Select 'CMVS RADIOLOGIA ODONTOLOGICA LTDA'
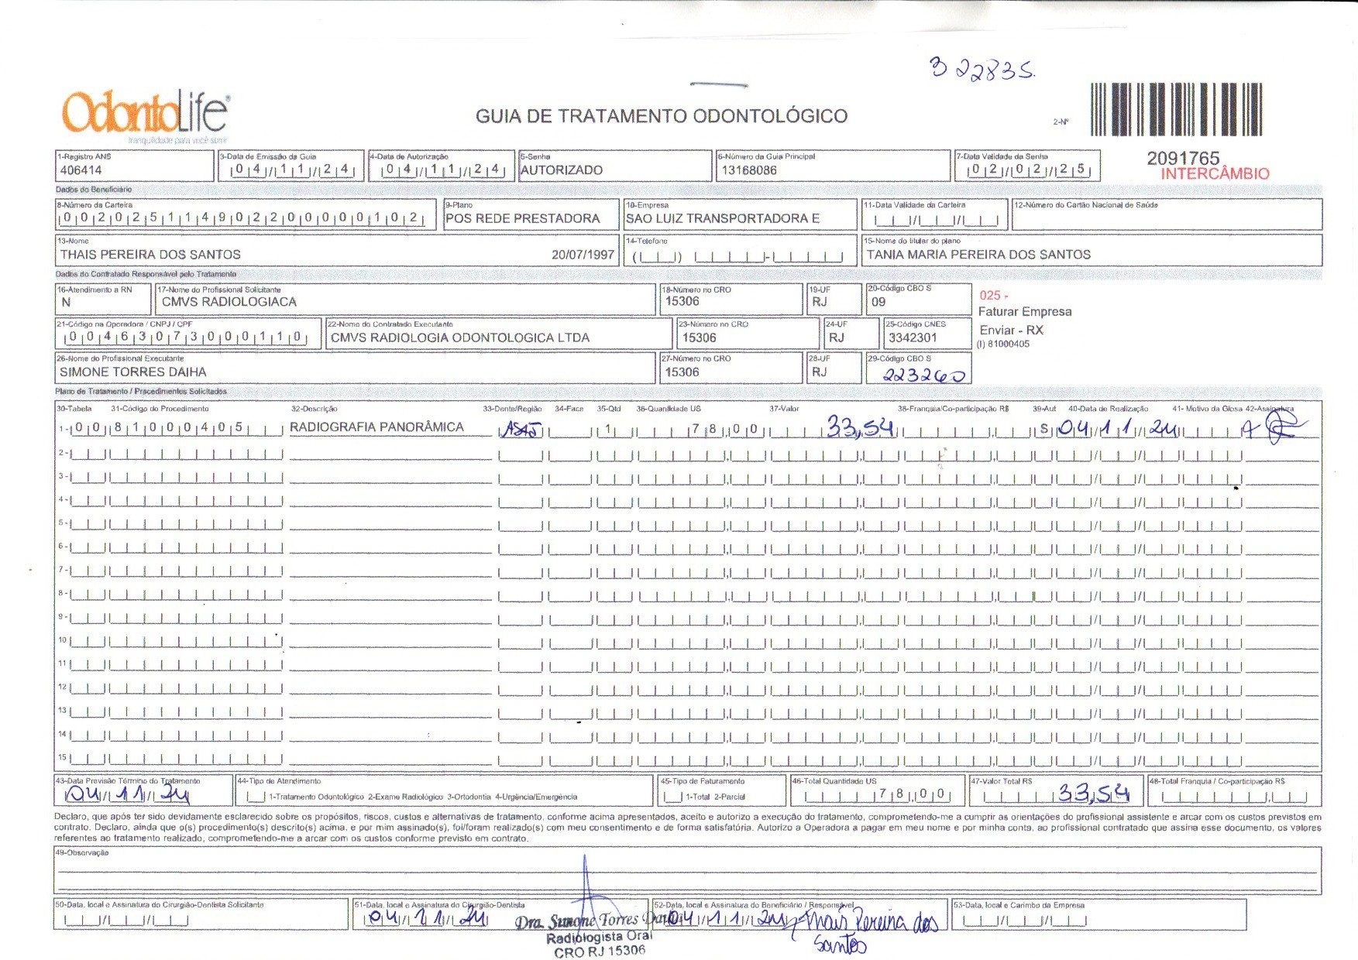This screenshot has width=1358, height=960. (x=460, y=338)
